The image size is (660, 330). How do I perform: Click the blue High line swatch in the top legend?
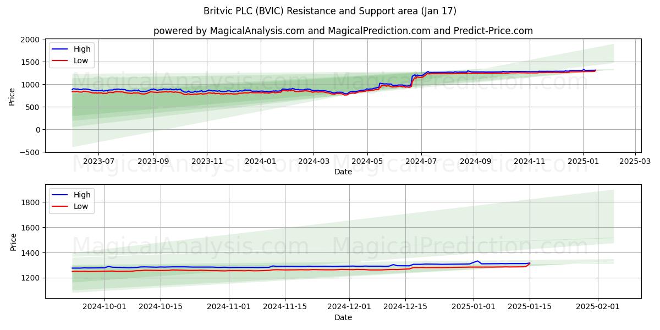click(60, 49)
